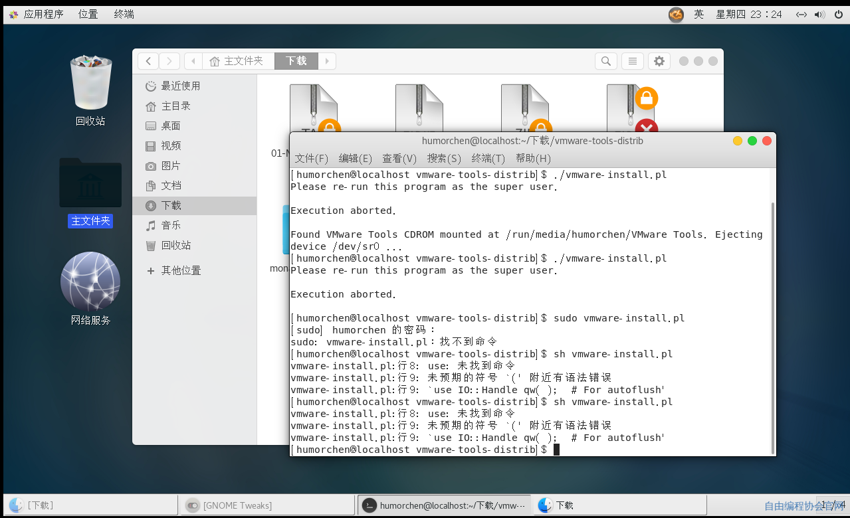Select 最近使用 in the sidebar

point(194,86)
